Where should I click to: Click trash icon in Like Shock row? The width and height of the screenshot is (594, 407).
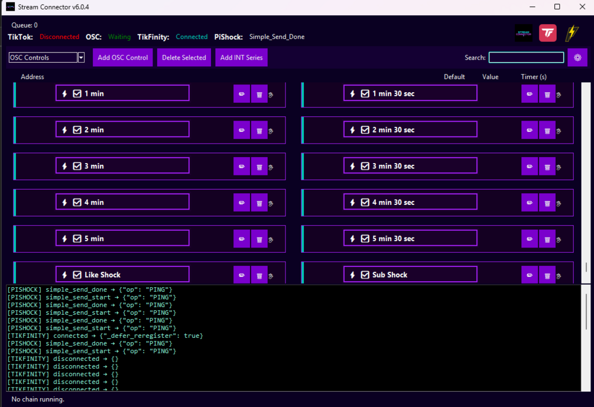pos(259,275)
